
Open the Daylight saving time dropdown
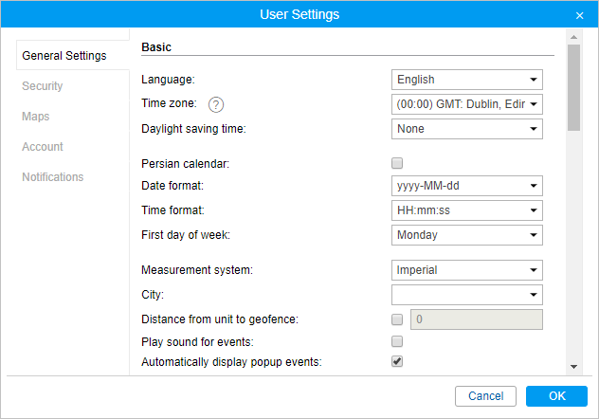click(467, 129)
